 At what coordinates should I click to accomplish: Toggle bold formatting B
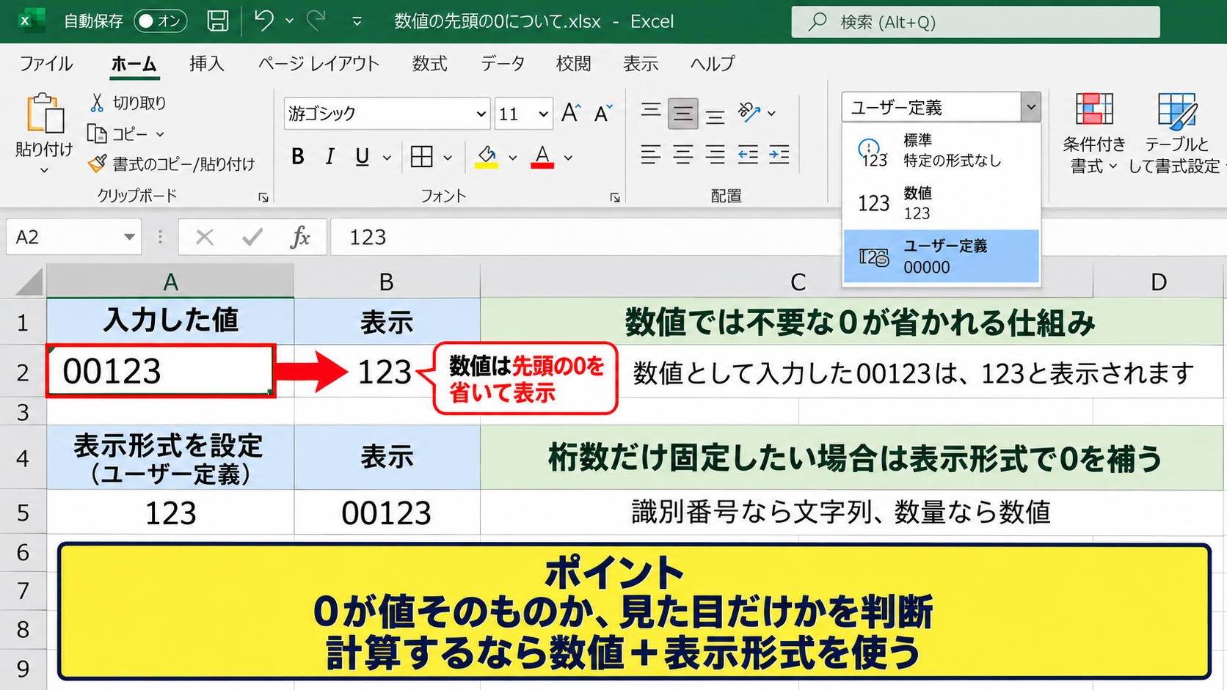coord(297,156)
